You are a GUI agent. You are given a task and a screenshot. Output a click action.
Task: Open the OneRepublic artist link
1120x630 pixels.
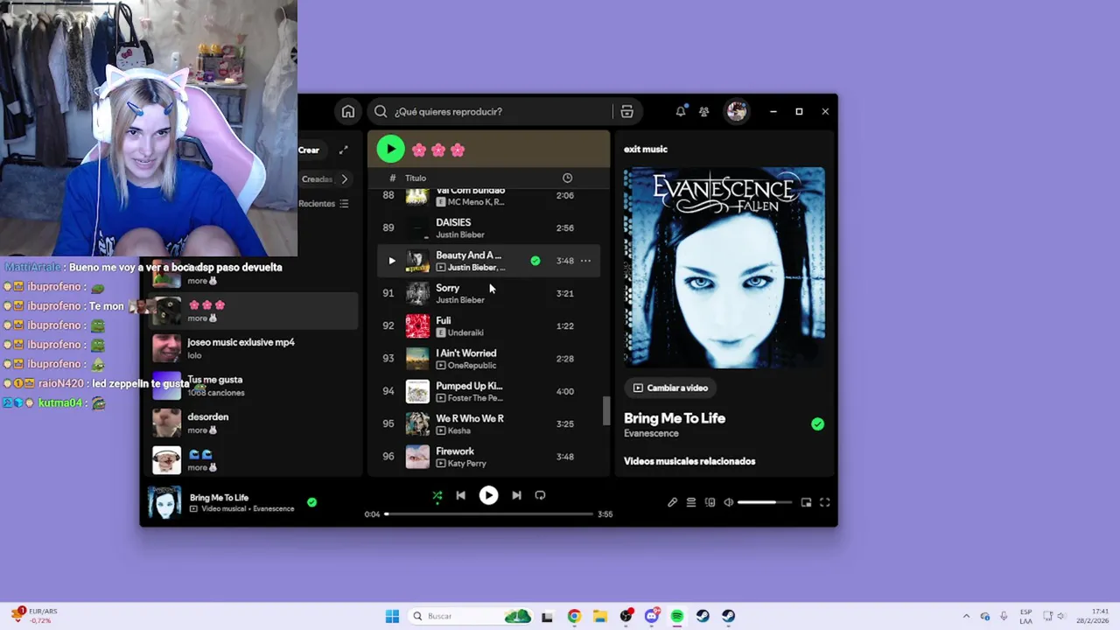coord(472,366)
